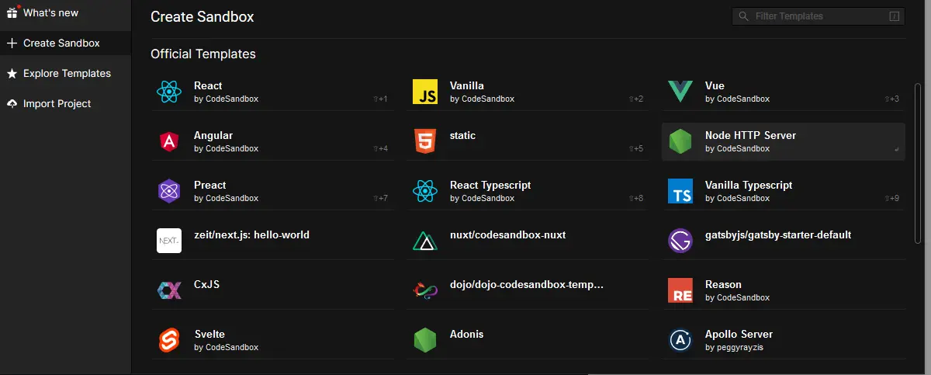Screen dimensions: 931x375
Task: Click the blue TS Vanilla Typescript icon
Action: click(x=680, y=191)
